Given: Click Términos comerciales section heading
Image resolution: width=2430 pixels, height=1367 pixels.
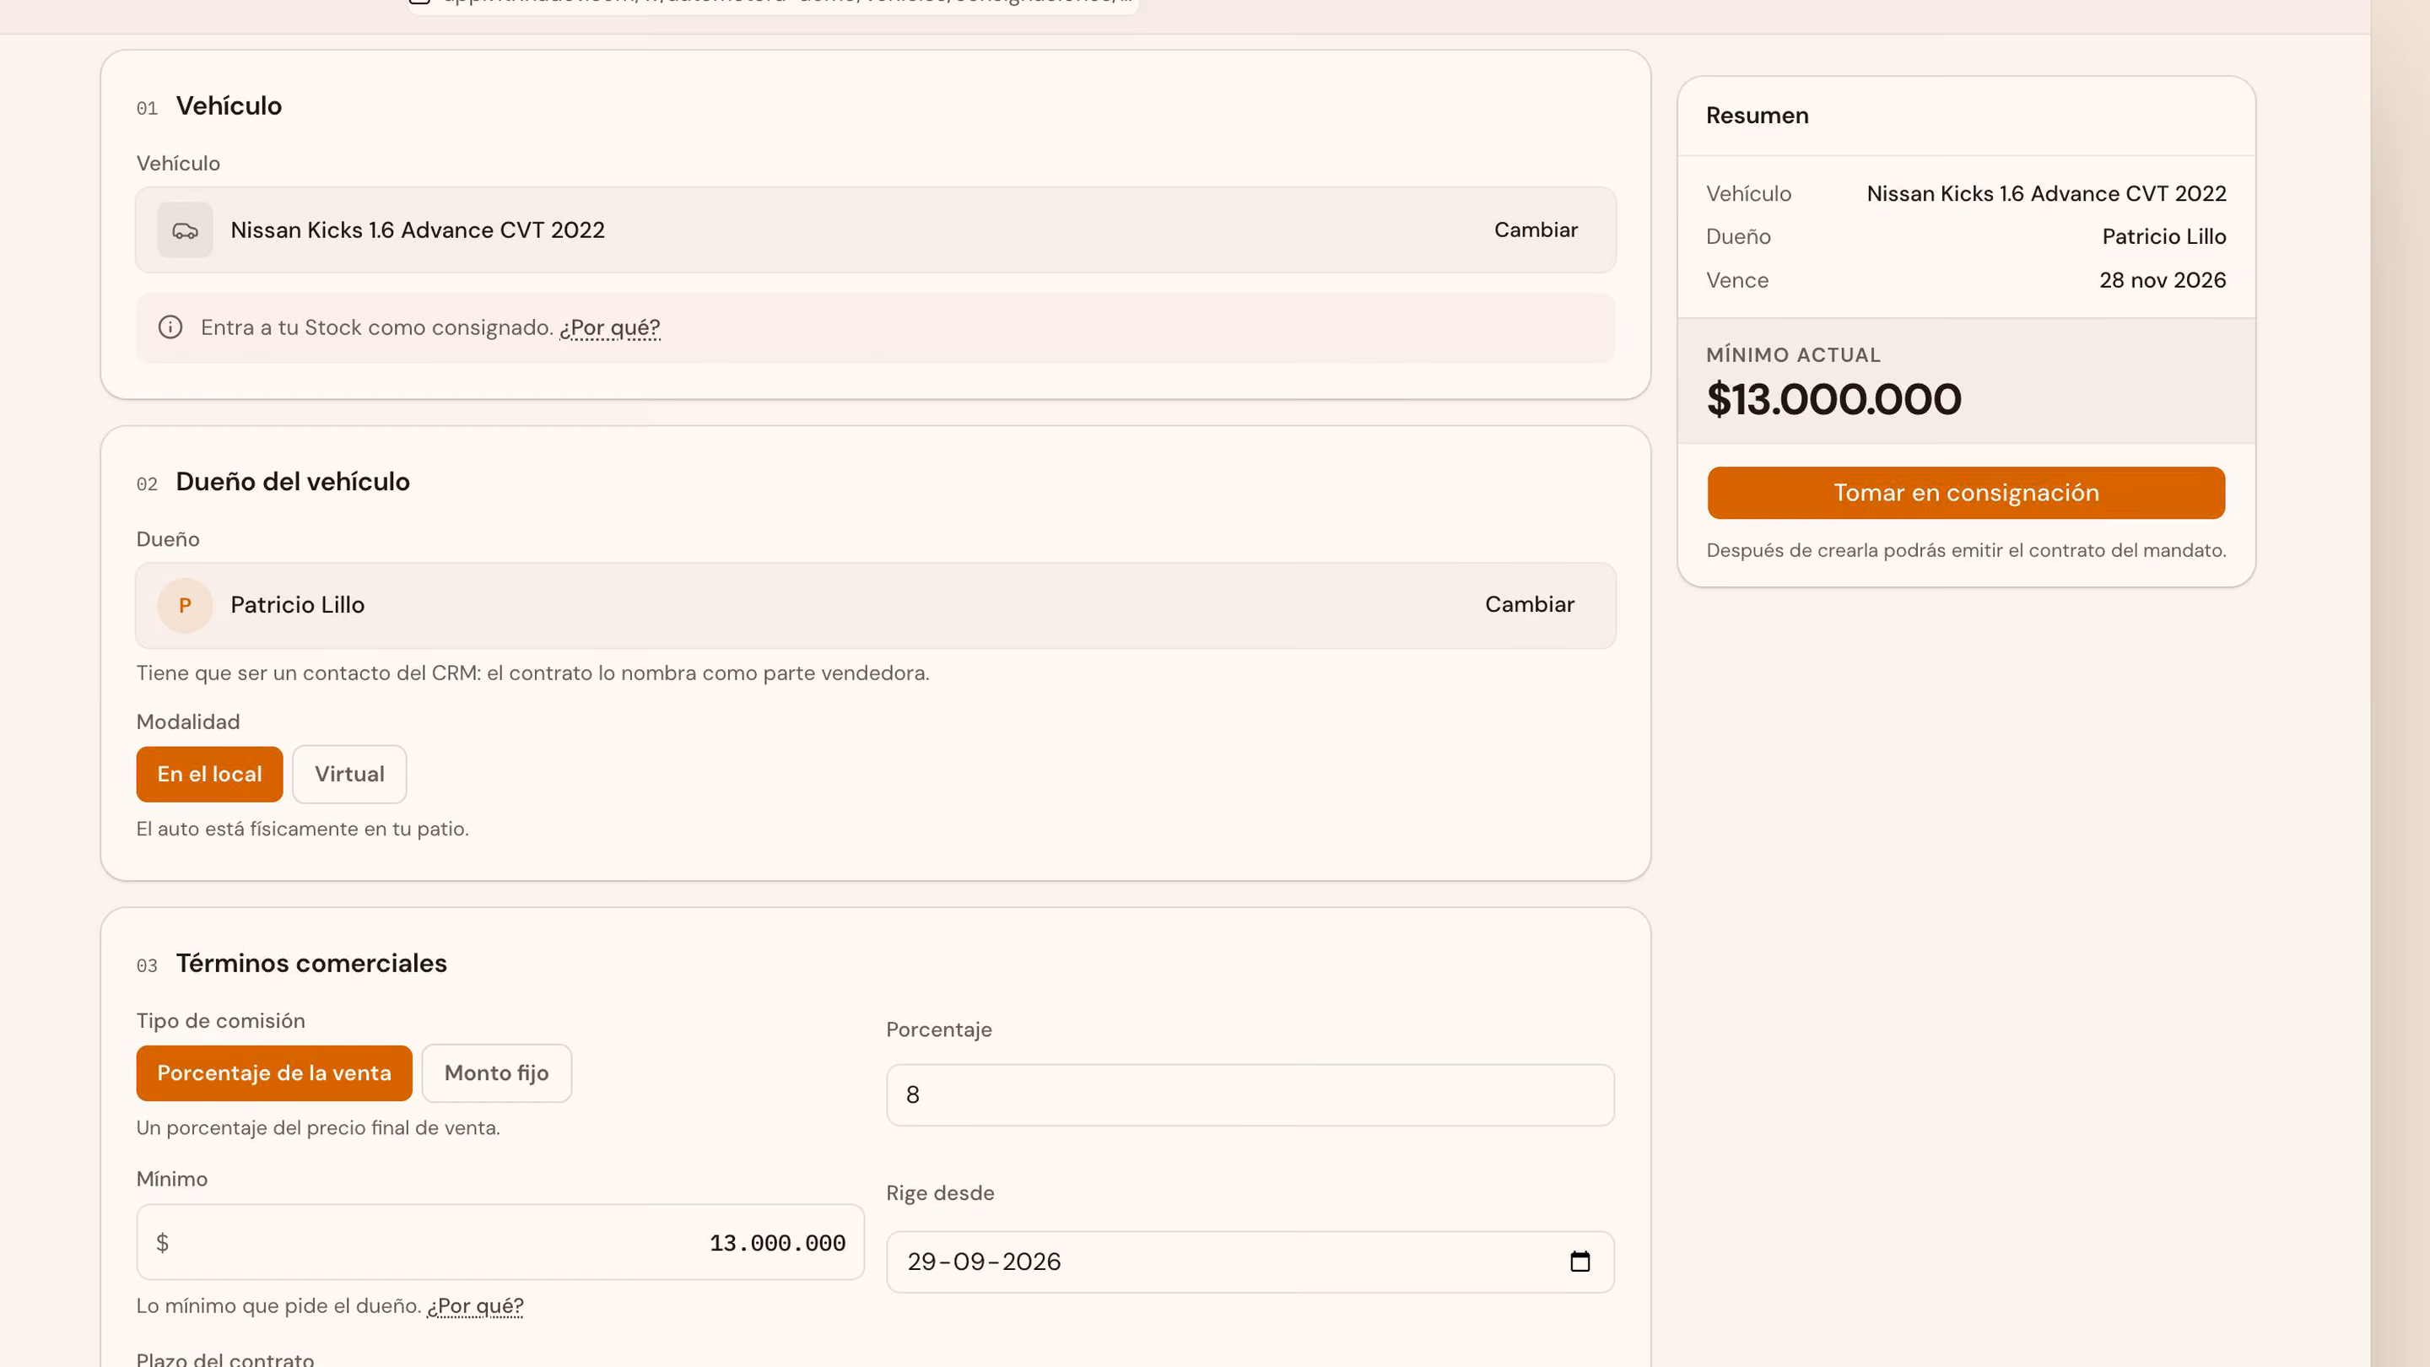Looking at the screenshot, I should (x=311, y=963).
